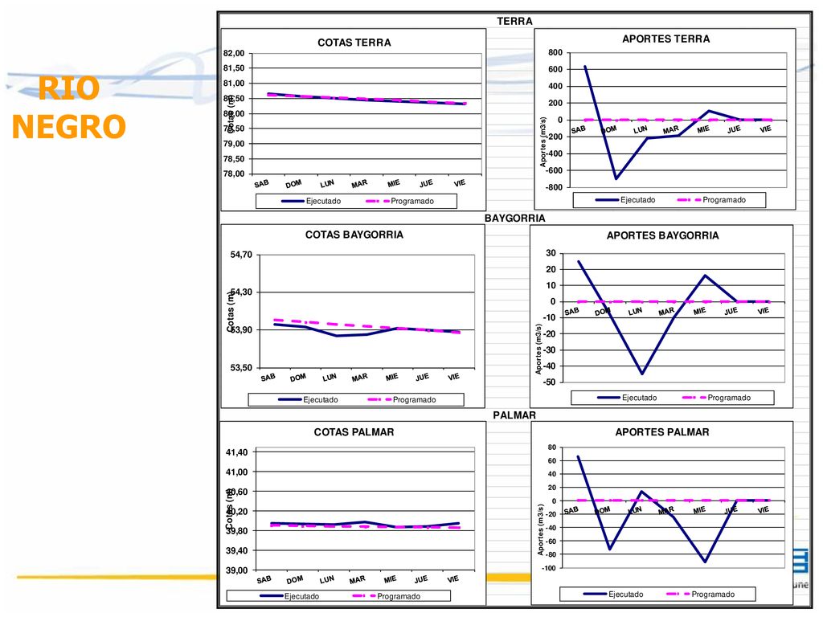Click Programado legend entry in Cotas Baygorria
This screenshot has height=617, width=823.
[402, 400]
